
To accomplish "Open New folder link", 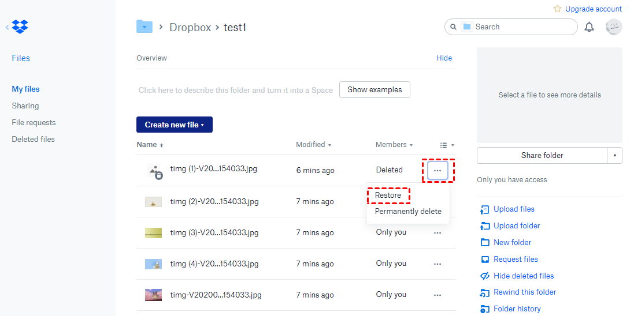I will tap(512, 243).
